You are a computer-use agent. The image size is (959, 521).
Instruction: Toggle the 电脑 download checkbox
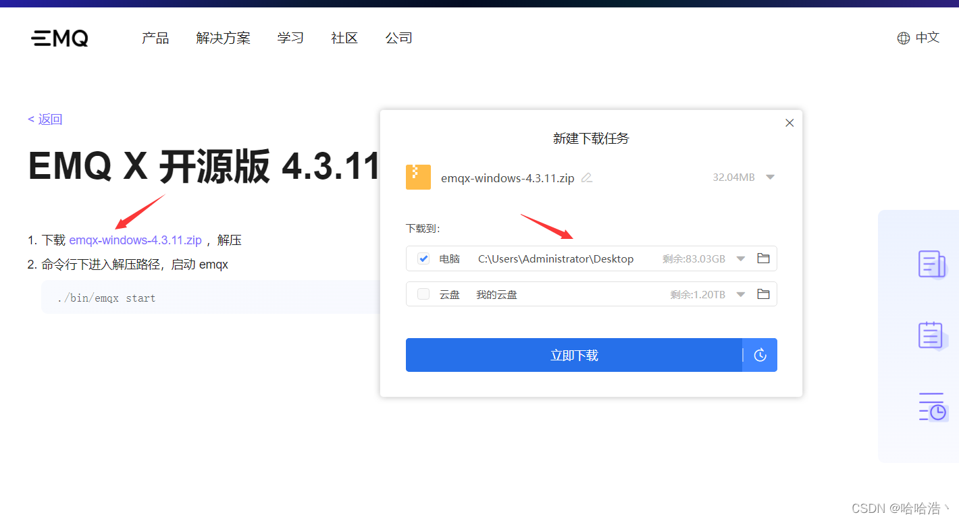[423, 258]
